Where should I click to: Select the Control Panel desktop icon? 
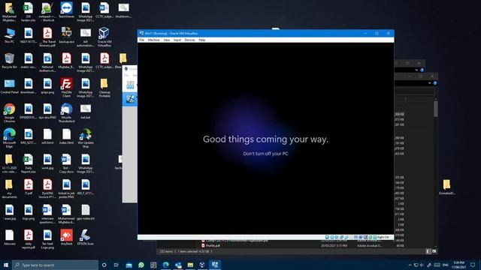9,85
